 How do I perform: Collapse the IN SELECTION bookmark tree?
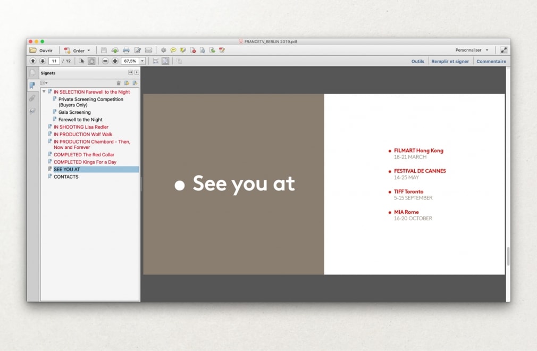pos(44,92)
